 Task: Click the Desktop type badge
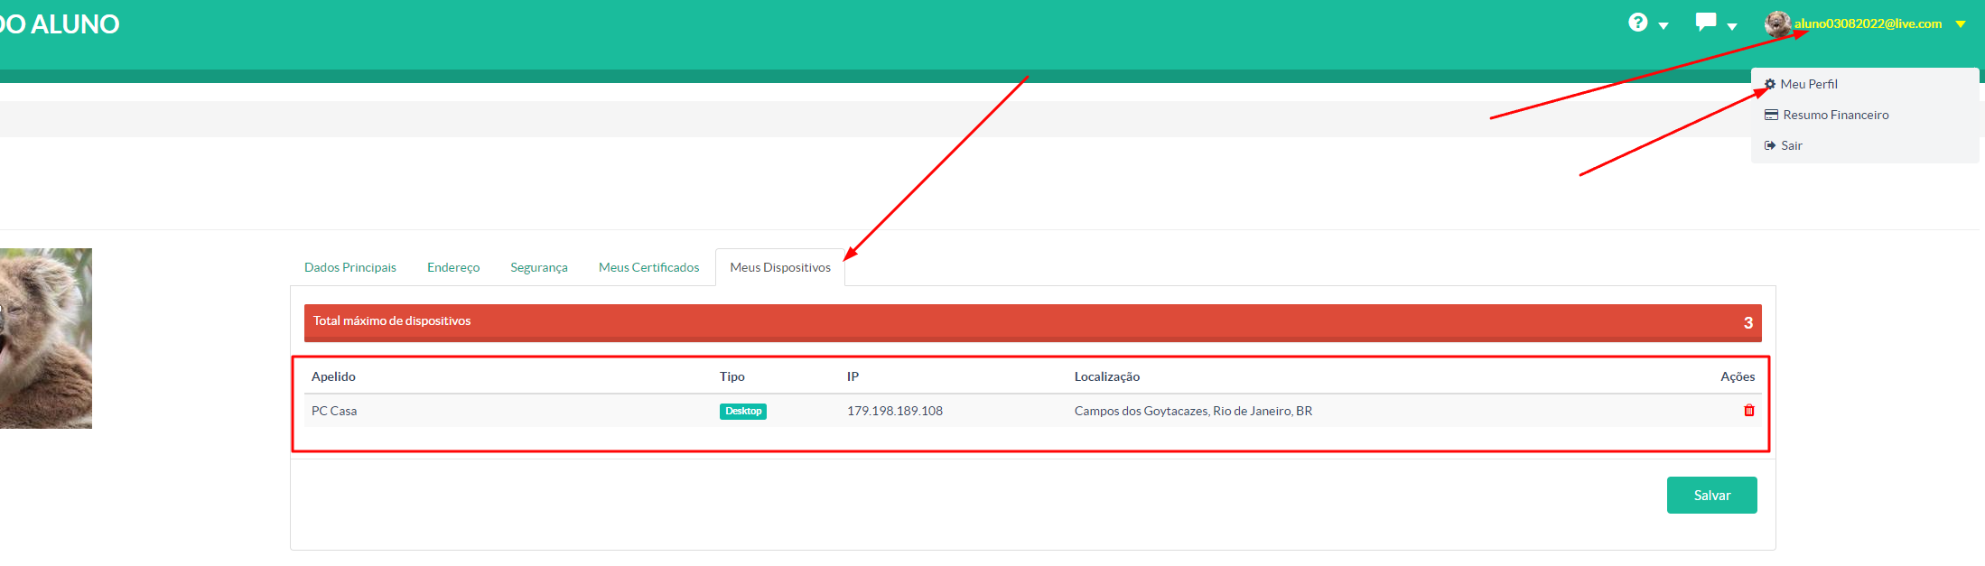point(743,412)
